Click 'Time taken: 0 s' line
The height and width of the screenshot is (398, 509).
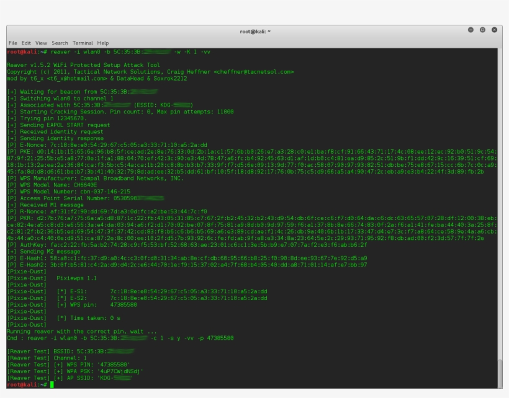(x=63, y=318)
